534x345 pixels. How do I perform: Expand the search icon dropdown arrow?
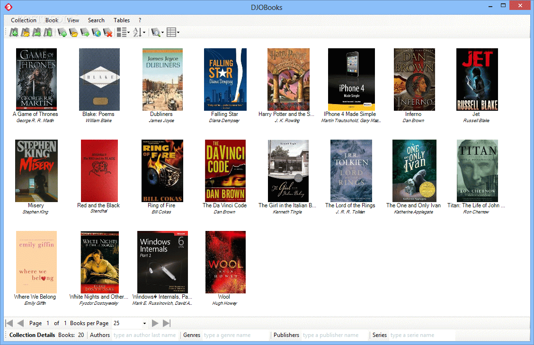(x=162, y=33)
